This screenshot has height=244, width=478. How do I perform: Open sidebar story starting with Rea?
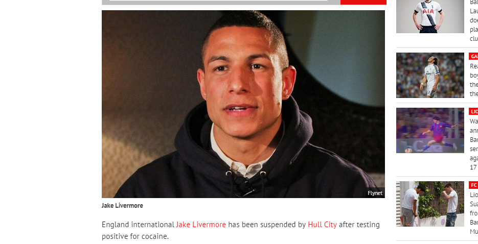[474, 80]
